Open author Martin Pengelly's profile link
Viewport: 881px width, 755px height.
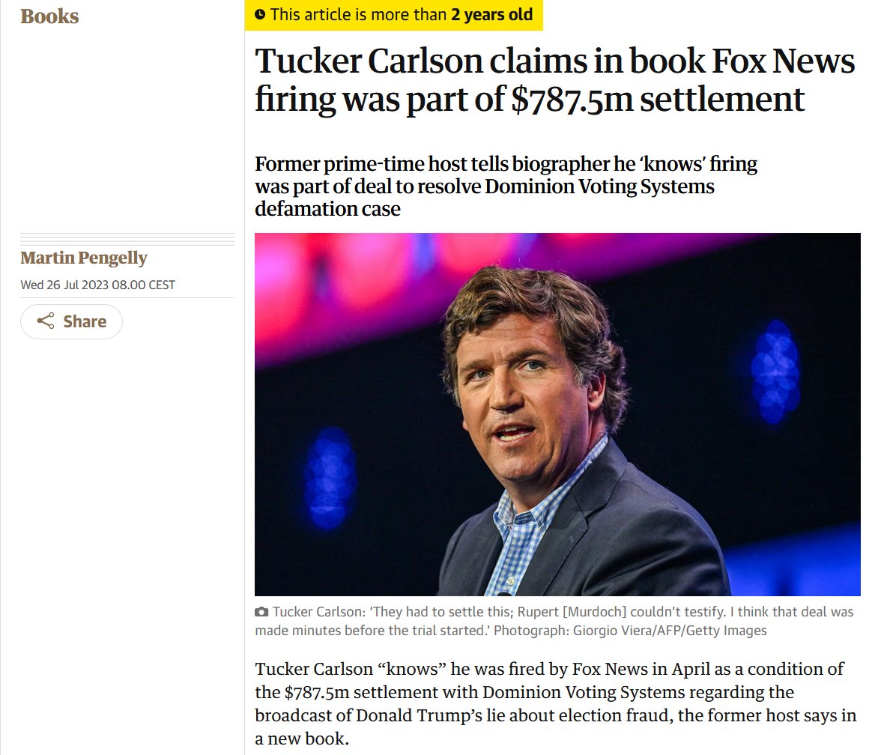click(84, 258)
